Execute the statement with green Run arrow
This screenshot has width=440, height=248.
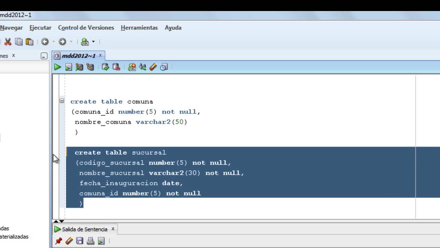pos(57,67)
